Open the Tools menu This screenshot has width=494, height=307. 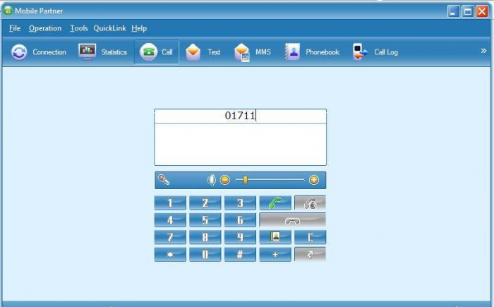79,28
